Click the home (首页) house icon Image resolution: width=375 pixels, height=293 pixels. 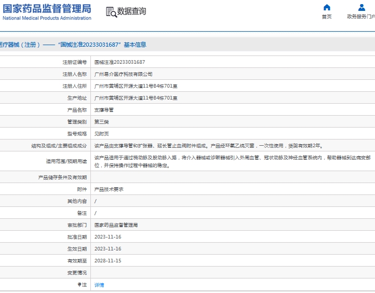(x=327, y=7)
